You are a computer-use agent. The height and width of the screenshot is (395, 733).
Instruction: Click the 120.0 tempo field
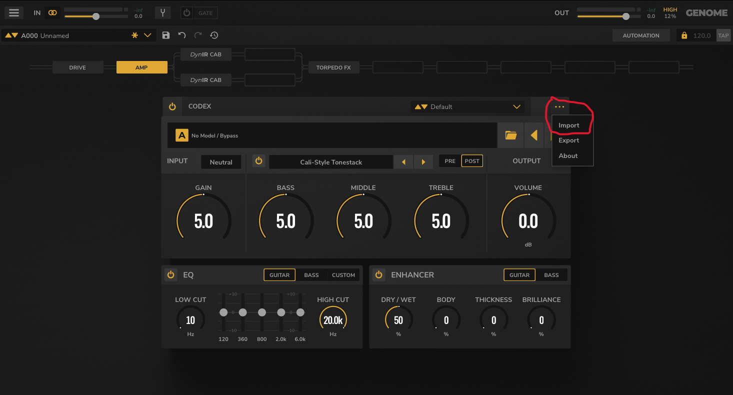[x=702, y=35]
